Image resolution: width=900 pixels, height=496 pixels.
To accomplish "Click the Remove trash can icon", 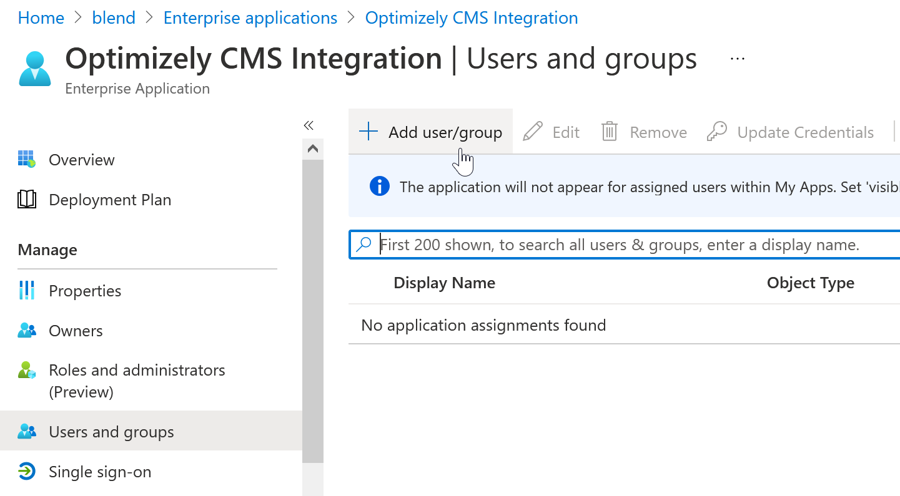I will pyautogui.click(x=610, y=132).
